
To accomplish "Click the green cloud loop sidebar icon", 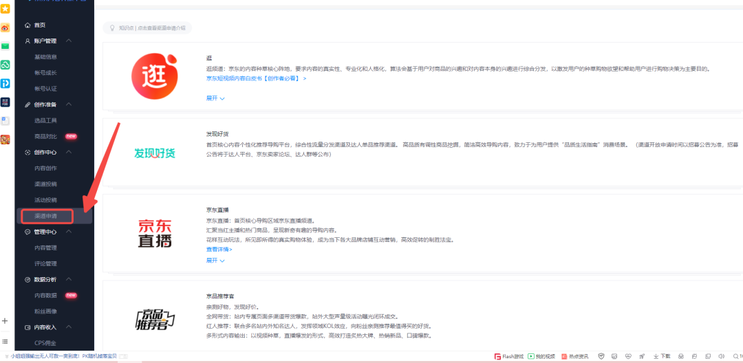I will coord(6,65).
